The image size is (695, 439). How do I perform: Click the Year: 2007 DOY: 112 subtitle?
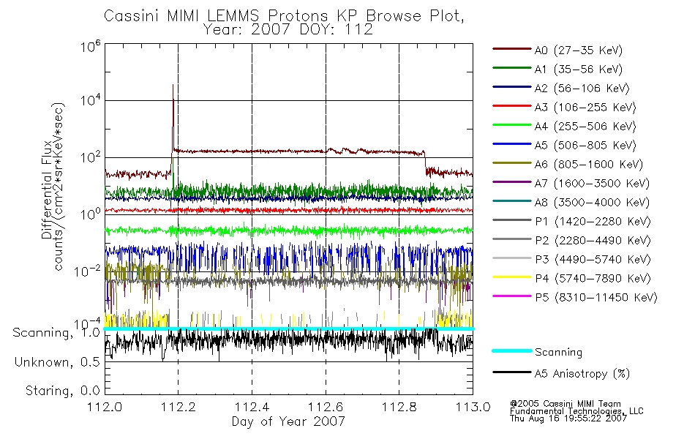(x=288, y=30)
